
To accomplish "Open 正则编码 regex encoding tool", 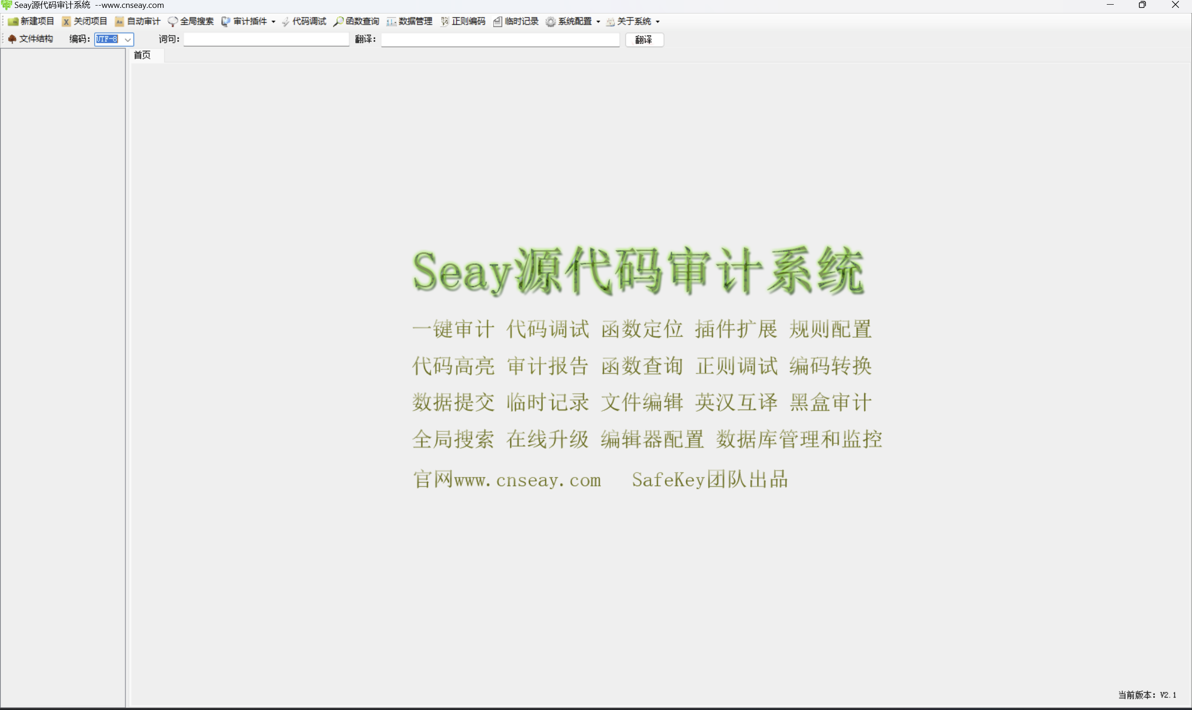I will point(463,21).
